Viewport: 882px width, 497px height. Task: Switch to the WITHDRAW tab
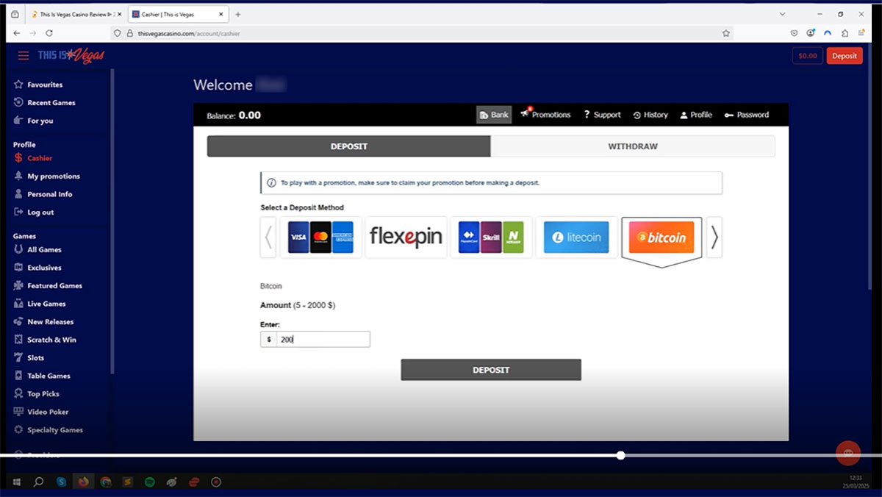click(633, 146)
